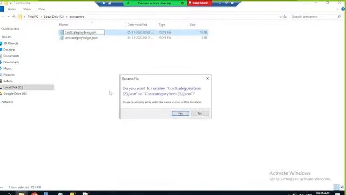Open Music in the navigation pane
The height and width of the screenshot is (195, 346).
pyautogui.click(x=8, y=69)
